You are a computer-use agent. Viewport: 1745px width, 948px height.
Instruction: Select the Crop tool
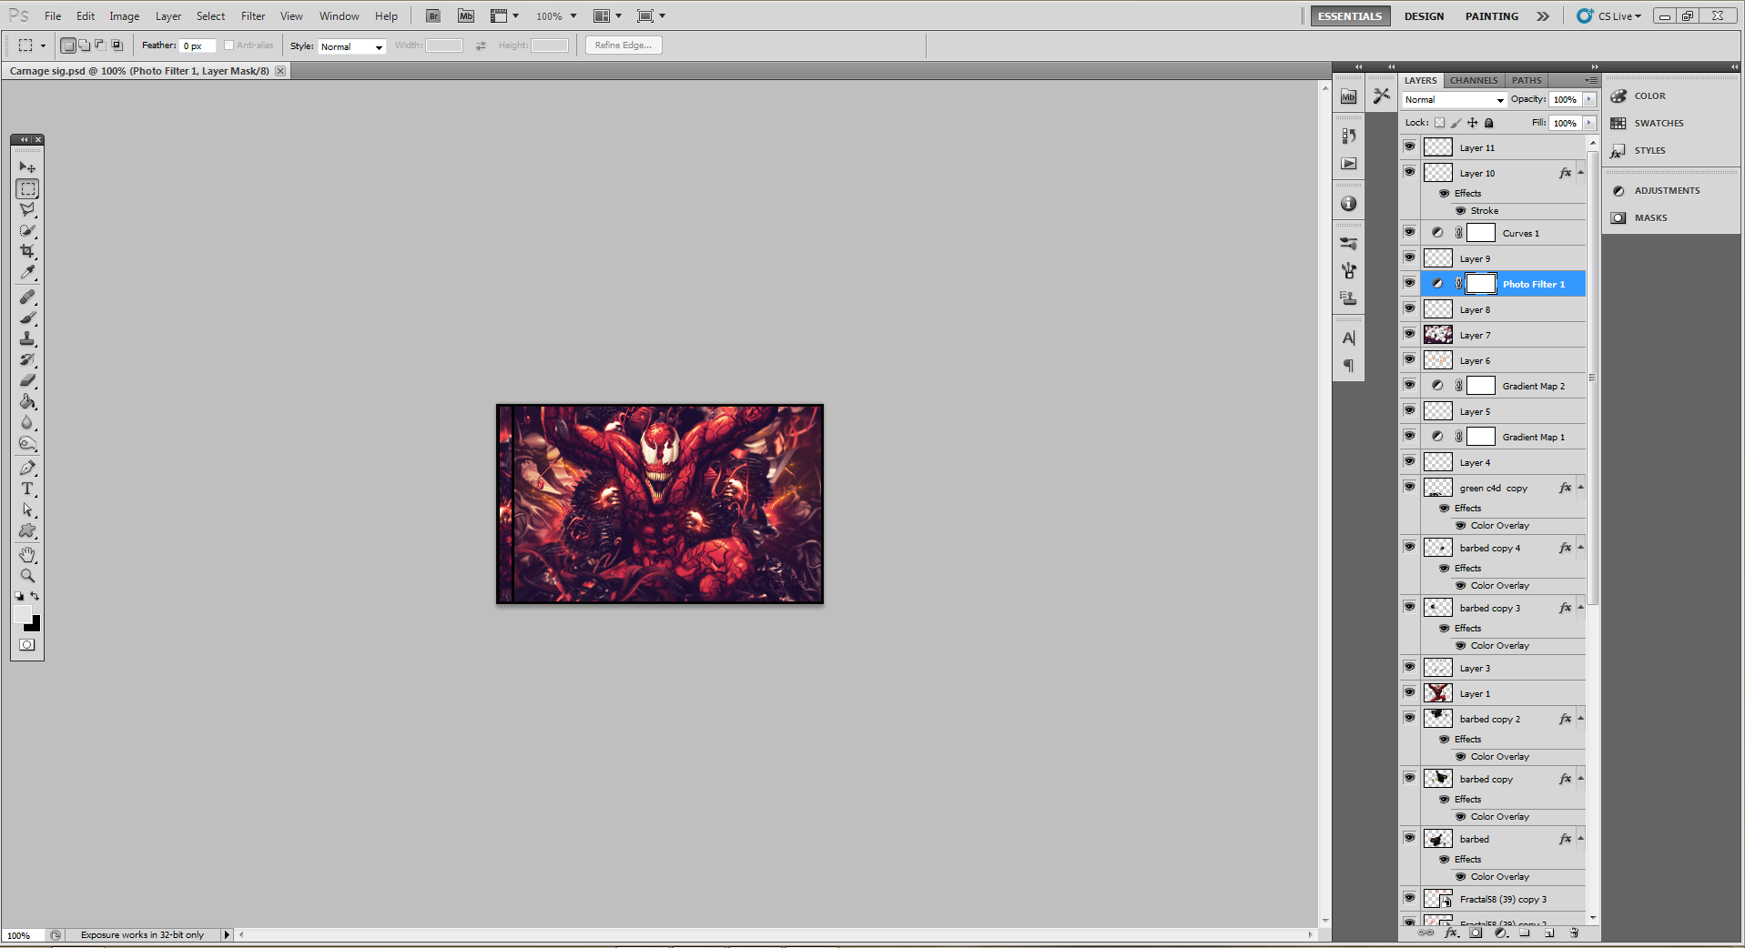click(x=27, y=251)
